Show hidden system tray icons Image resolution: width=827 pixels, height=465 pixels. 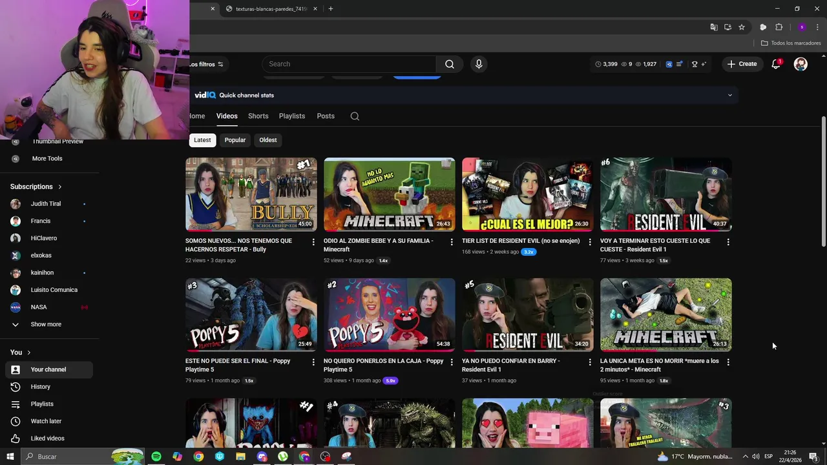tap(745, 457)
